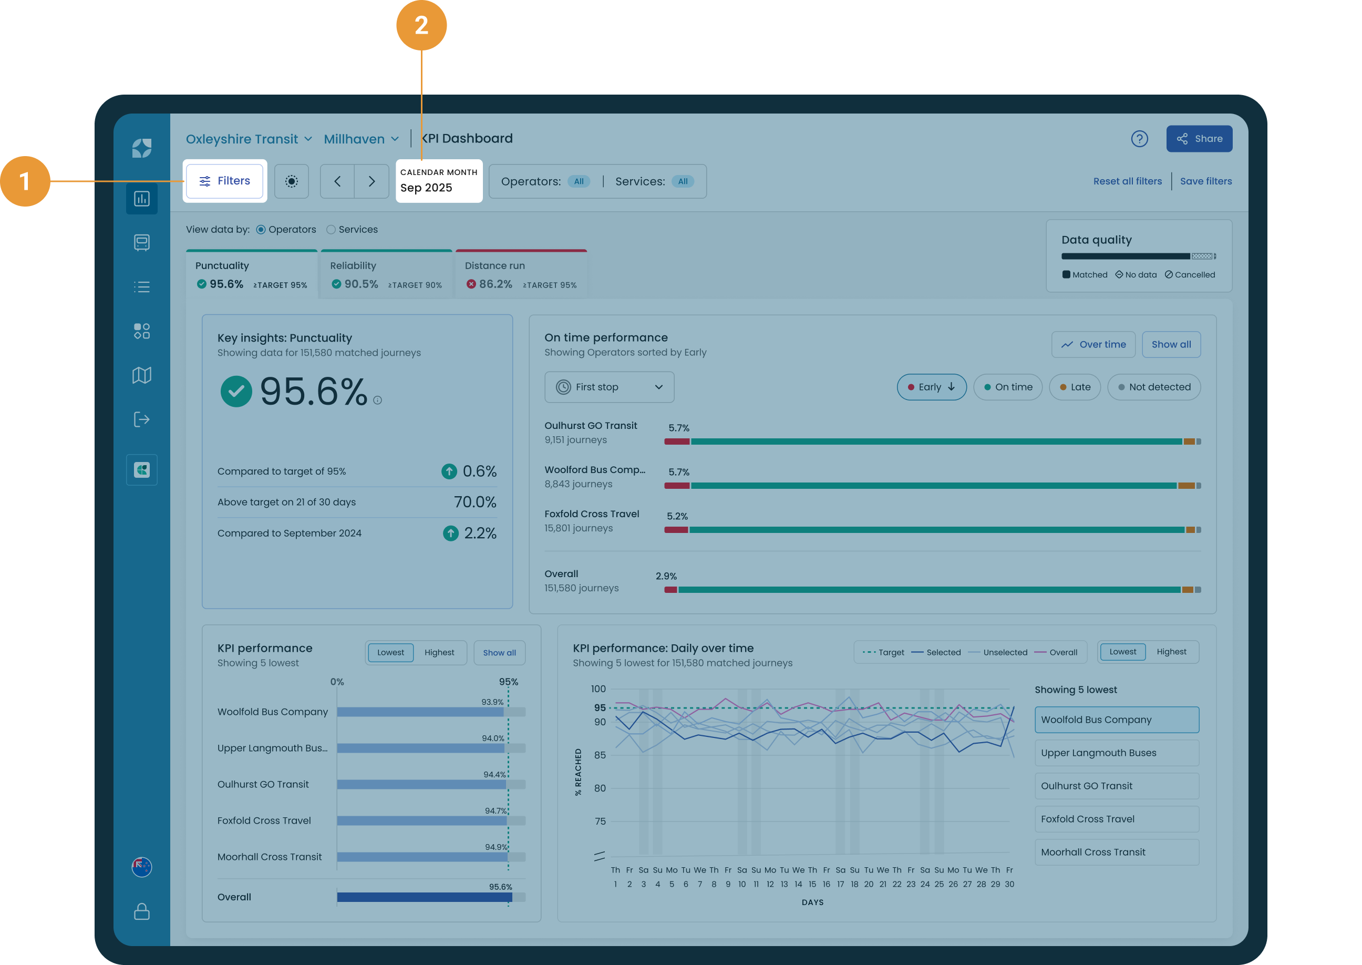Viewport: 1362px width, 965px height.
Task: Click the Share button
Action: [1199, 139]
